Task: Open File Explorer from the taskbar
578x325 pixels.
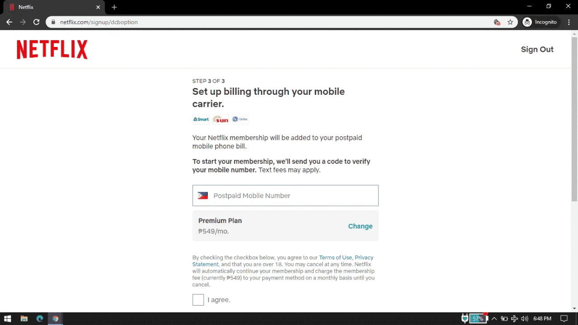Action: [x=24, y=319]
